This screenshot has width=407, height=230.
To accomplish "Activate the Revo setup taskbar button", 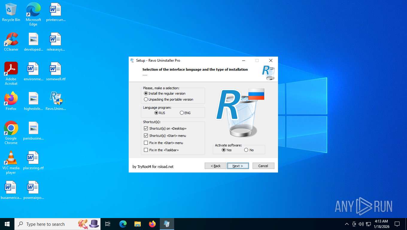I will 167,224.
